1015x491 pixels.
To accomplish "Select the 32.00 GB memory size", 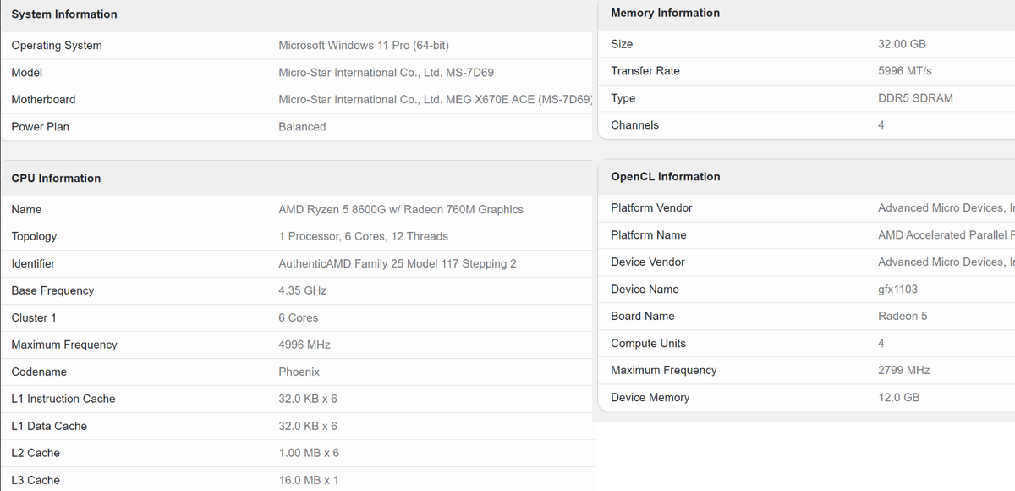I will pos(902,44).
